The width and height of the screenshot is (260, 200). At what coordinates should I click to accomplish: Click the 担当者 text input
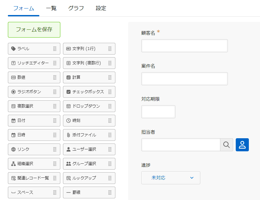[x=181, y=145]
